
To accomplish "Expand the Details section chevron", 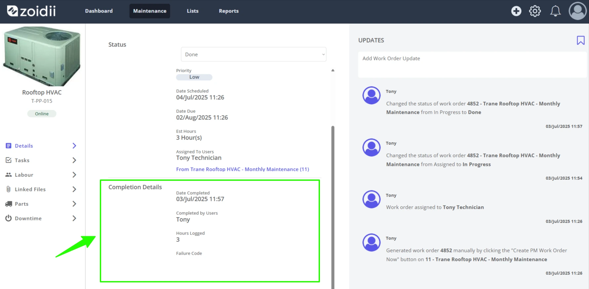I will 74,145.
